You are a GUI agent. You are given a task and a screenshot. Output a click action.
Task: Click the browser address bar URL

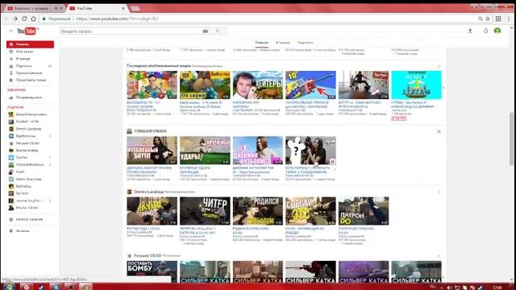tap(117, 19)
